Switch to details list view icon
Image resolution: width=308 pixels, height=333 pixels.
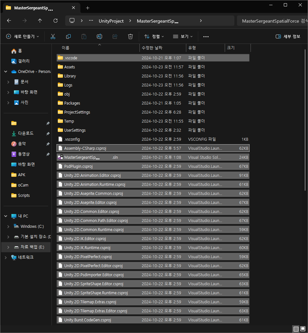pyautogui.click(x=296, y=329)
